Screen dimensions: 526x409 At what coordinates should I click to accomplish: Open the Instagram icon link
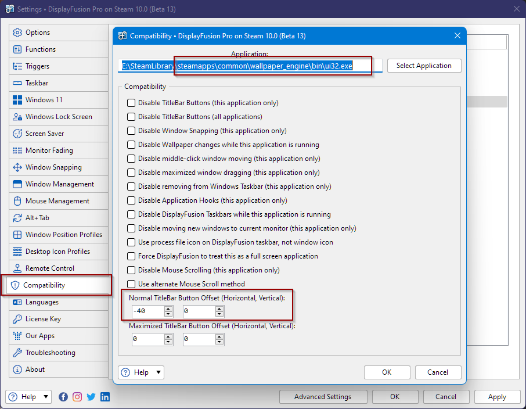pos(77,397)
